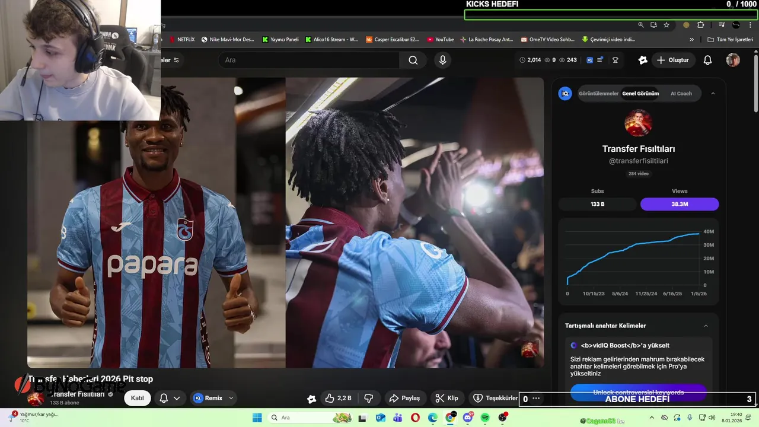The image size is (759, 427).
Task: Open Windows Start menu
Action: (x=257, y=418)
